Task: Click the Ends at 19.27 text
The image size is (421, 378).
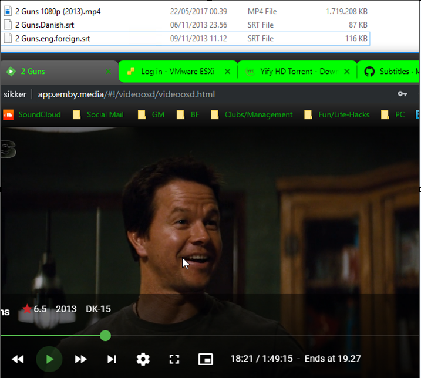Action: tap(332, 359)
